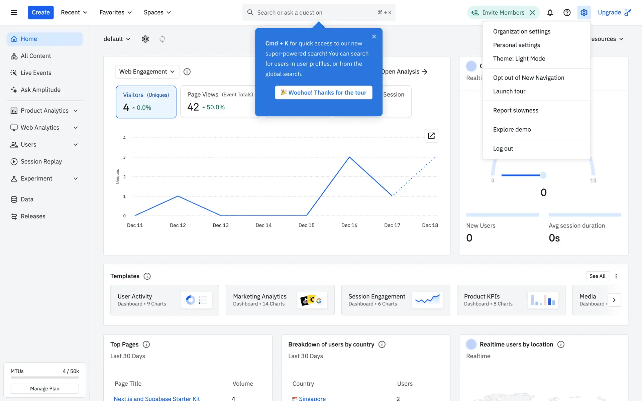The height and width of the screenshot is (401, 642).
Task: Expand Product Analytics sidebar section
Action: (45, 111)
